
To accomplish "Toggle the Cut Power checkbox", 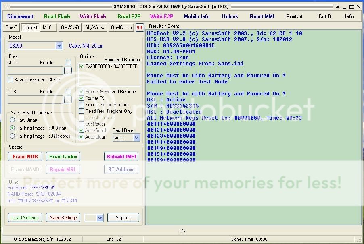I will click(x=81, y=124).
